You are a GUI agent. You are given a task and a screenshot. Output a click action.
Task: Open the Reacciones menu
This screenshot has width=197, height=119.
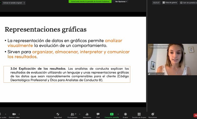[153, 114]
